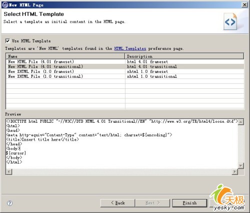250x213 pixels.
Task: Click the preview scroll right arrow
Action: pyautogui.click(x=235, y=172)
